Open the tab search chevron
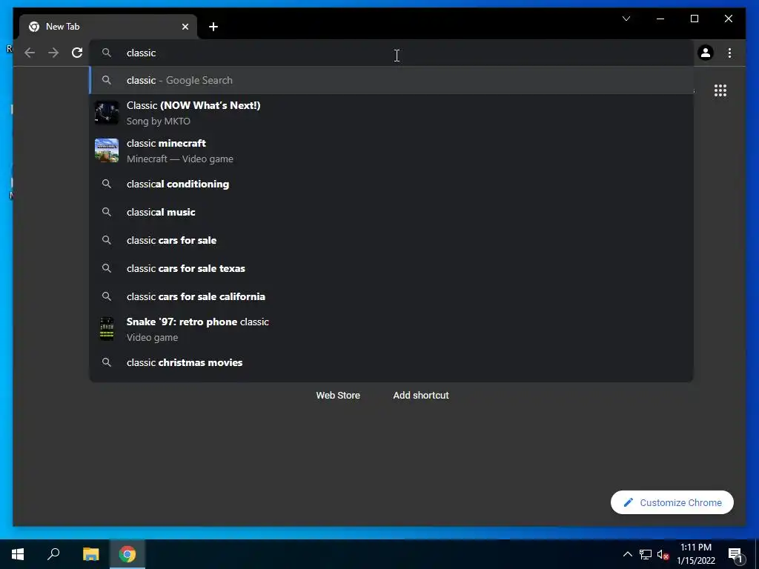The image size is (759, 569). (626, 19)
